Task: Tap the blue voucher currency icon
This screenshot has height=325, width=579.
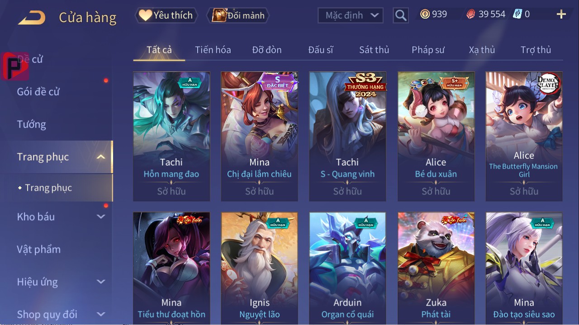Action: [x=517, y=14]
